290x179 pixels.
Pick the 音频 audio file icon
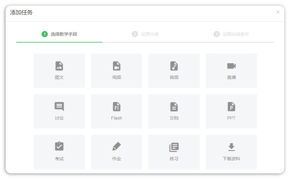click(174, 66)
